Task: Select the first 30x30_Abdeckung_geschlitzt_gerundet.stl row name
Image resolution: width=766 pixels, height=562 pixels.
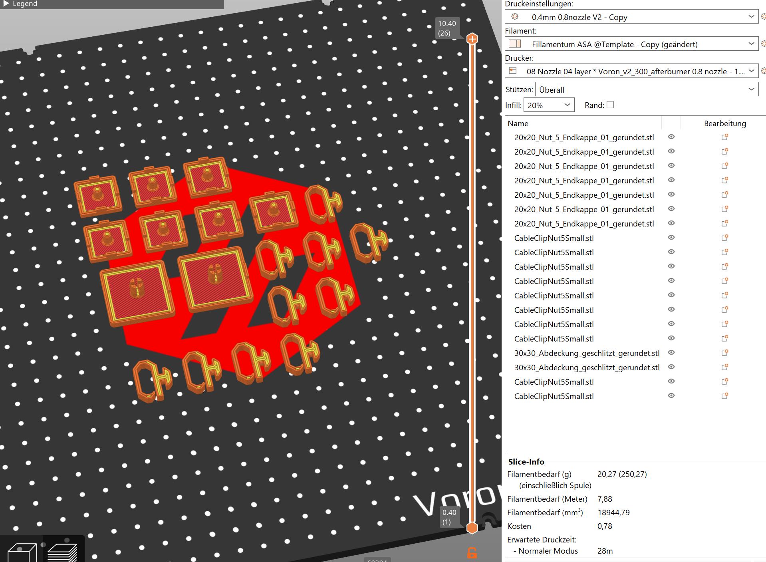Action: coord(587,353)
